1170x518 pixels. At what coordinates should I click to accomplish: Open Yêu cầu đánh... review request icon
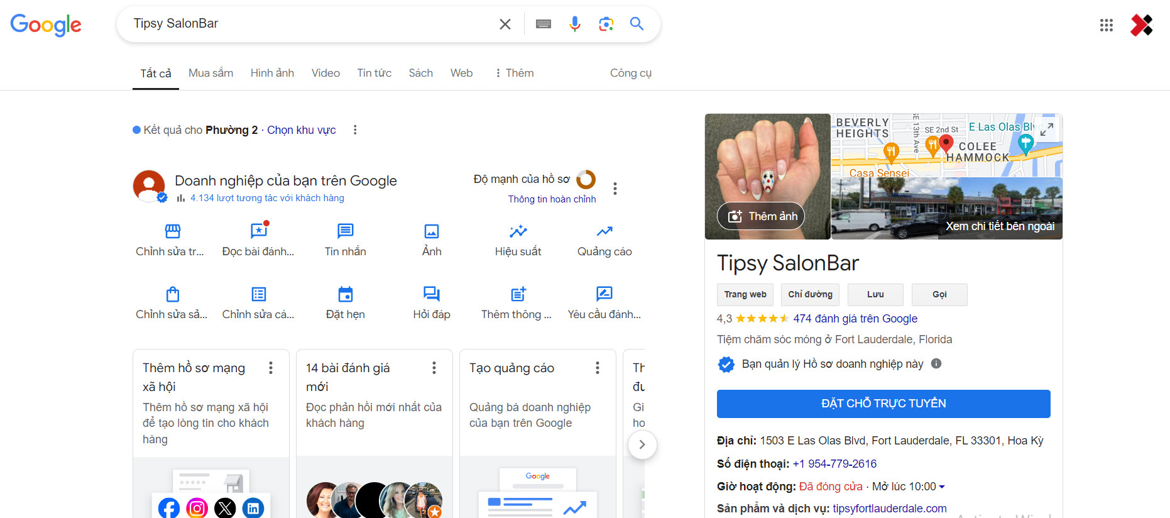tap(604, 294)
